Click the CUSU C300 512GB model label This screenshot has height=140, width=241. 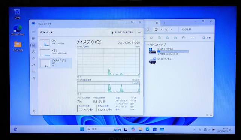click(x=129, y=43)
